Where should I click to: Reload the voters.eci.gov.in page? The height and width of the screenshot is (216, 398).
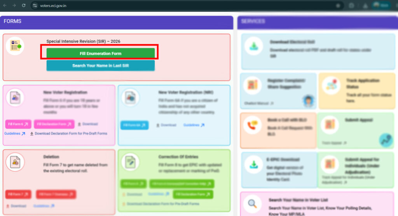[x=24, y=5]
